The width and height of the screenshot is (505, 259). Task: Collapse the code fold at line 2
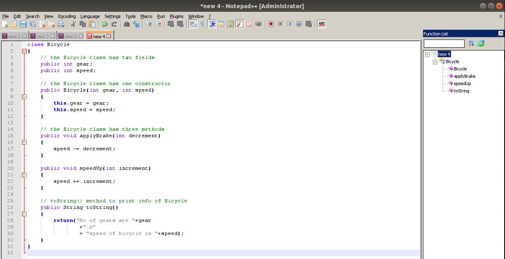(x=24, y=51)
